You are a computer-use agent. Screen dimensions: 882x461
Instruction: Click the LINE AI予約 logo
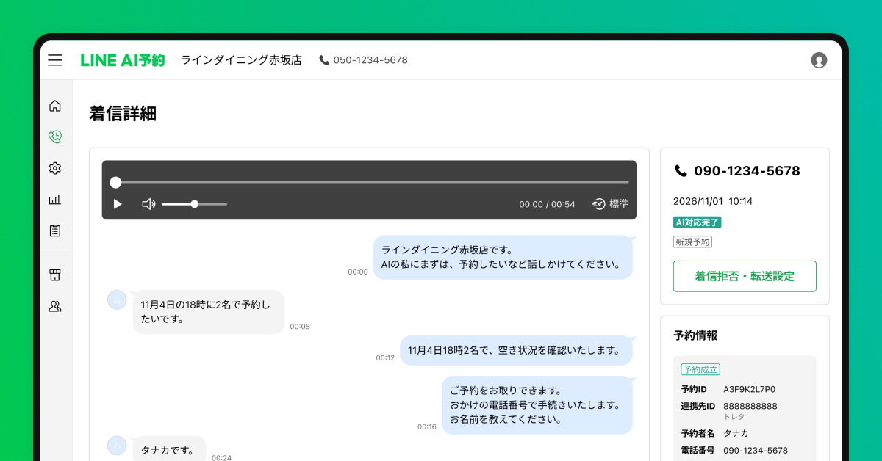pos(123,60)
